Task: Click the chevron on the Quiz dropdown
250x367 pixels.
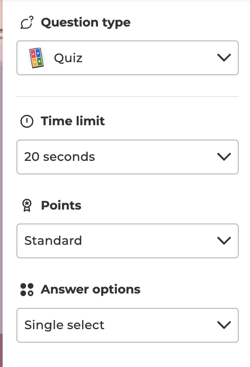Action: click(224, 57)
